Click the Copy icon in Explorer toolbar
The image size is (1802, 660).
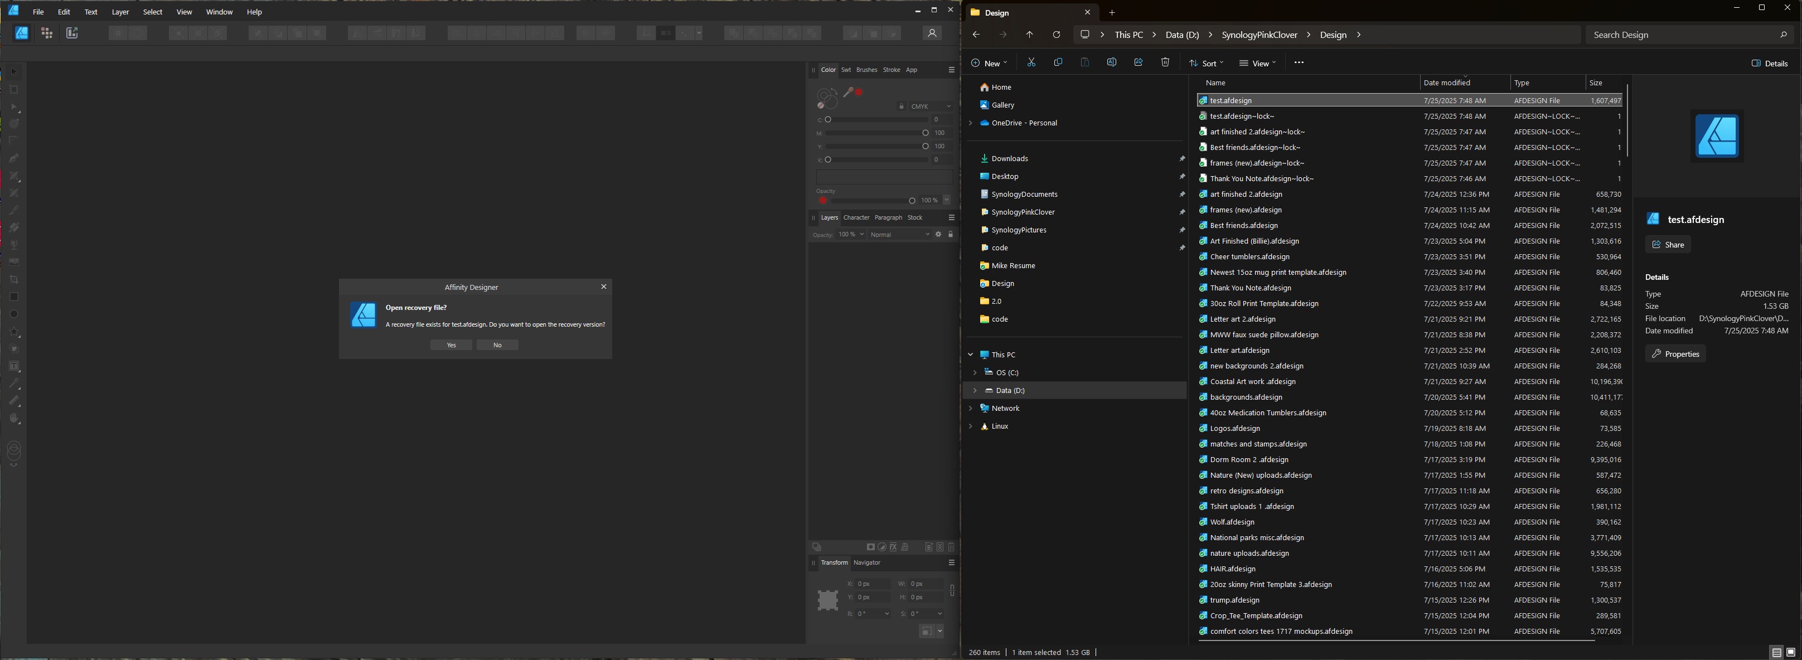[x=1058, y=63]
